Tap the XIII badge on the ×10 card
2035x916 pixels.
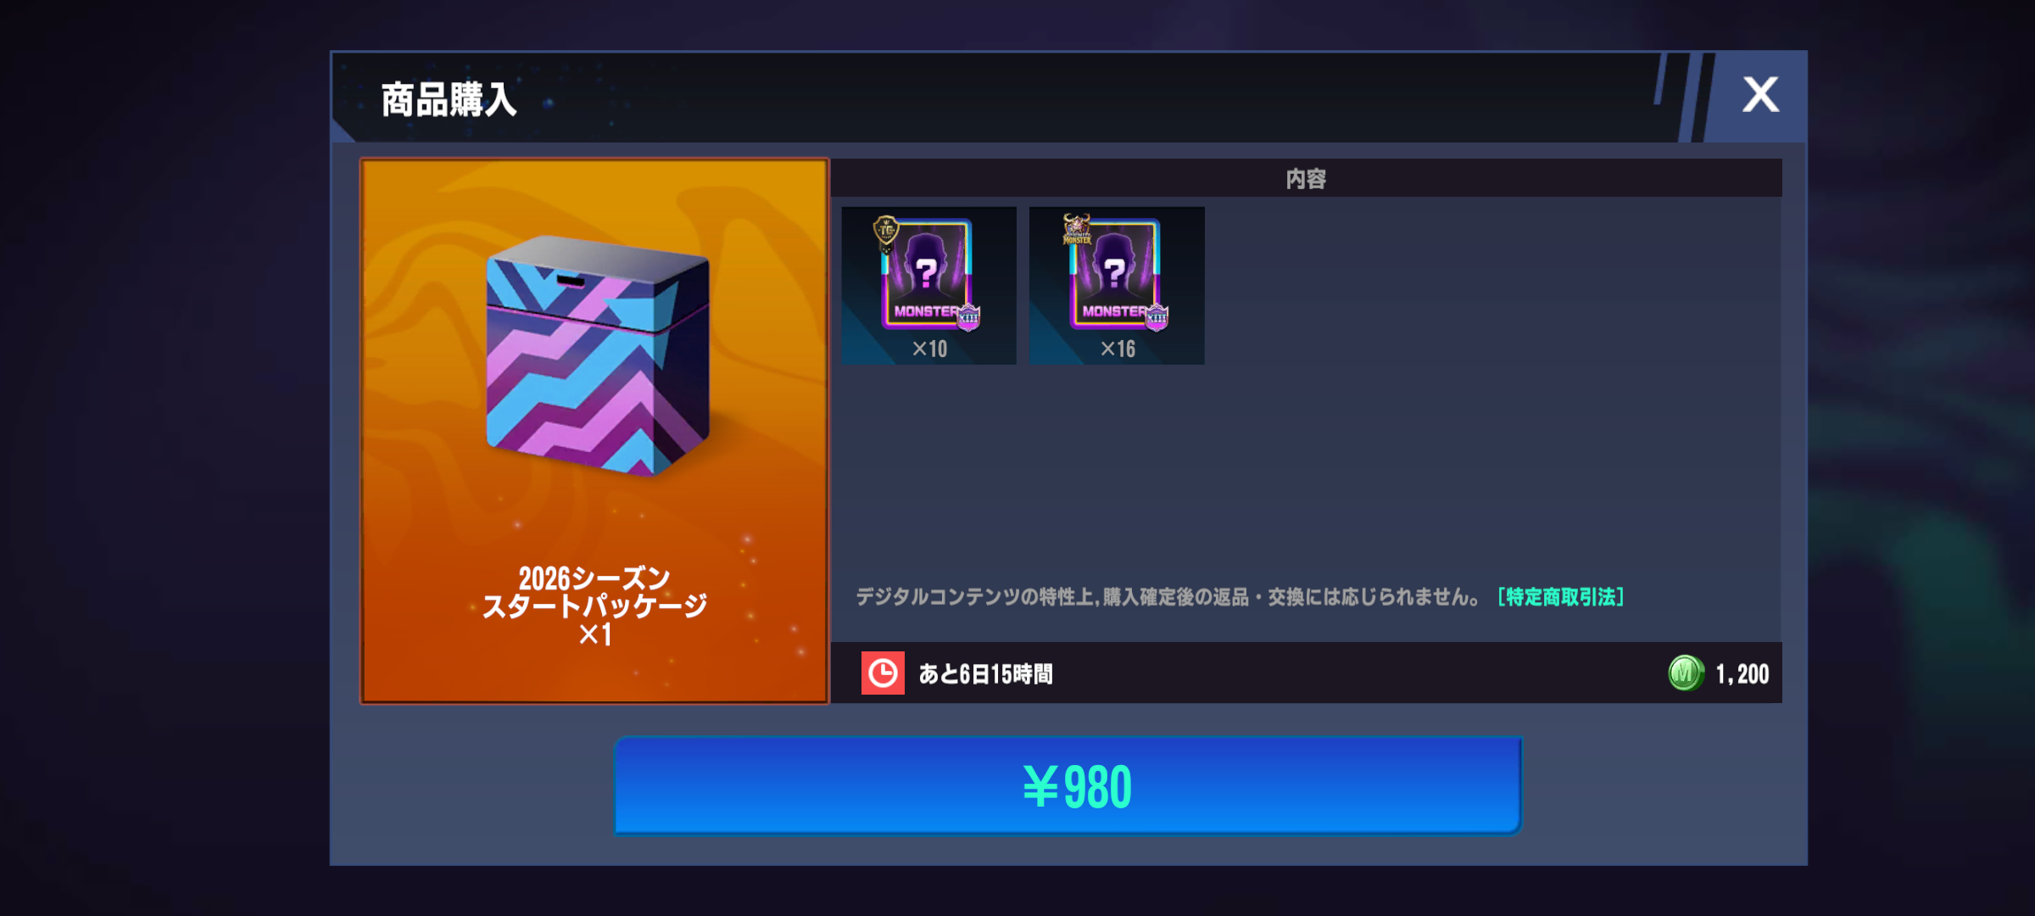click(x=968, y=318)
